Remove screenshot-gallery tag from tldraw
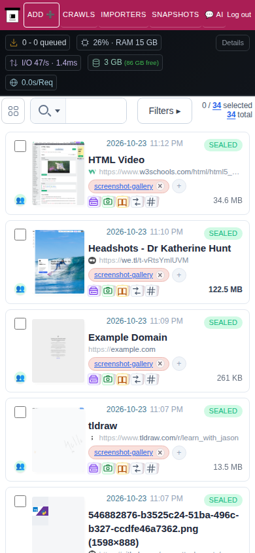Screen dimensions: 255x553 point(160,452)
